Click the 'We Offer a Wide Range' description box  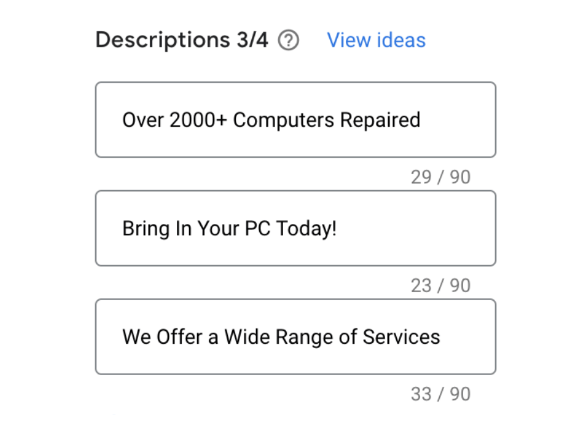pos(295,337)
